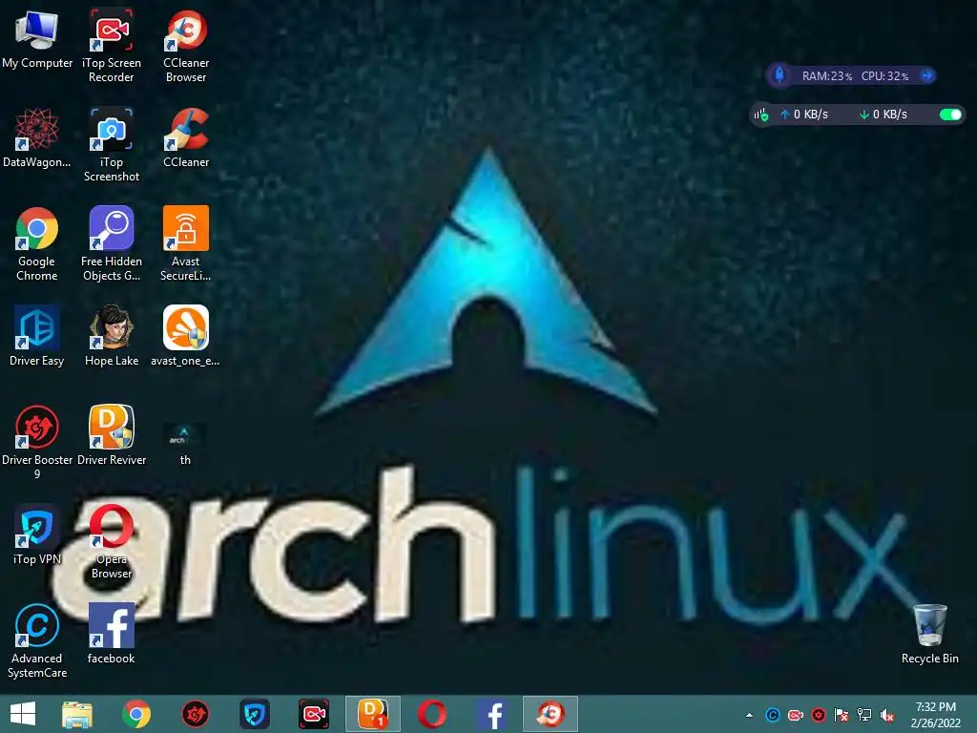Open Facebook from the taskbar
The height and width of the screenshot is (733, 977).
pyautogui.click(x=491, y=714)
